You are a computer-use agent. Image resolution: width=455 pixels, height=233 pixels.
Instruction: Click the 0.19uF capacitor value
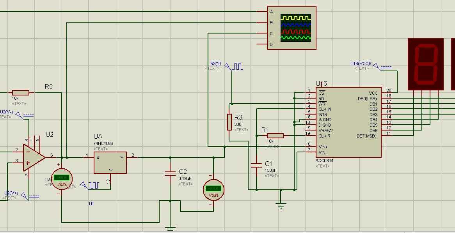click(186, 178)
